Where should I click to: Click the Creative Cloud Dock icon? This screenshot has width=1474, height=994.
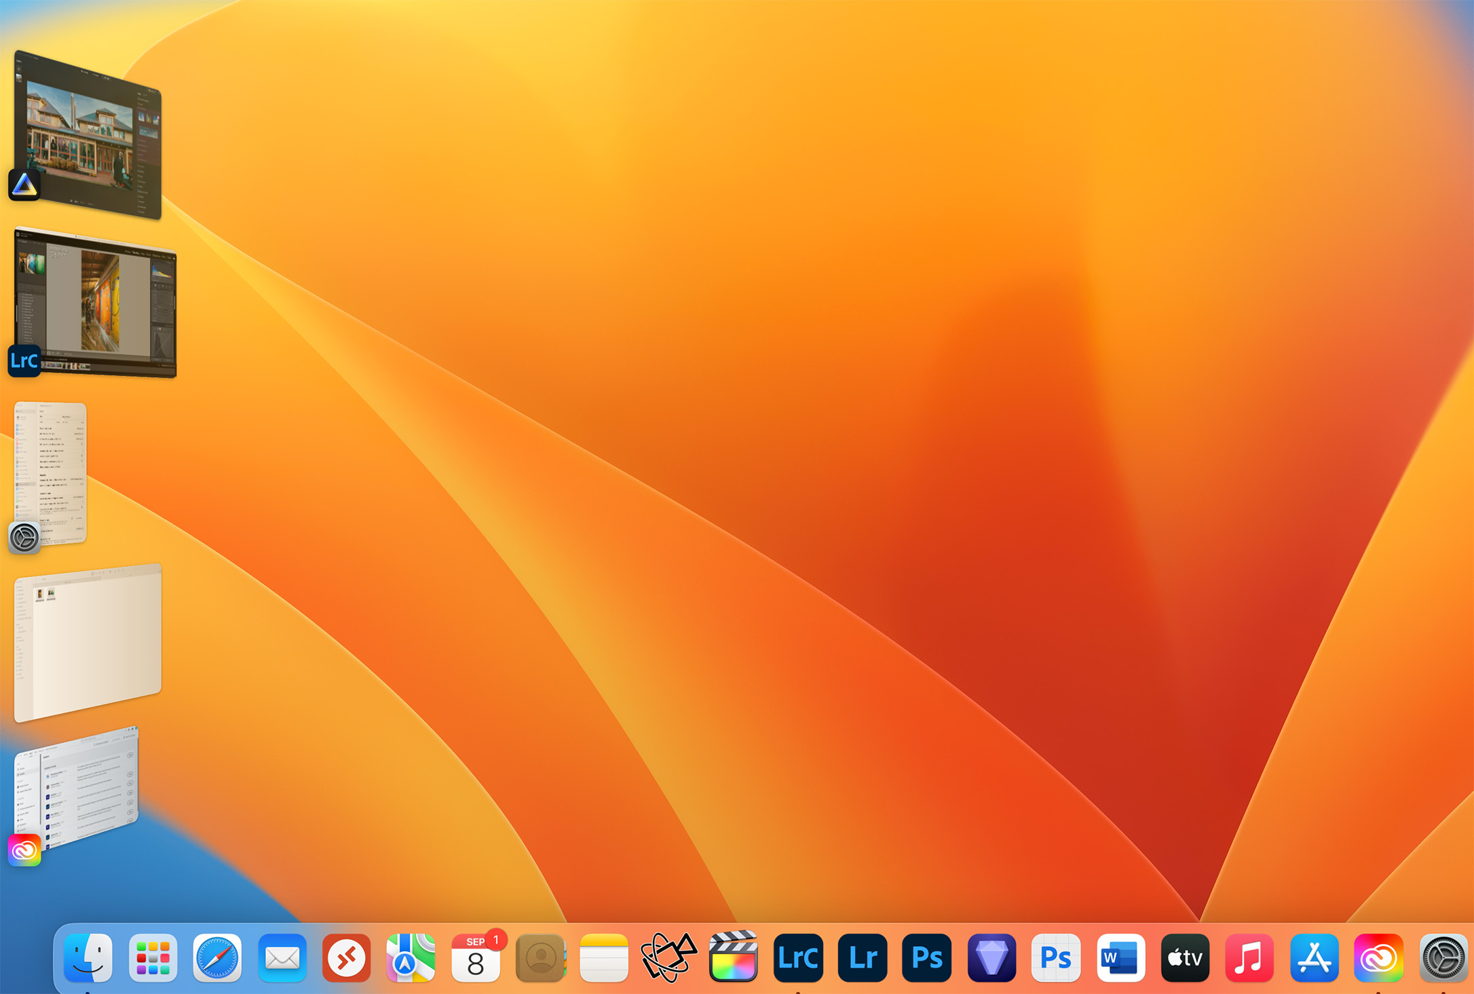(1378, 957)
